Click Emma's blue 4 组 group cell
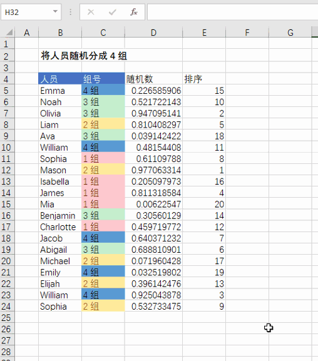This screenshot has height=361, width=318. tap(103, 91)
